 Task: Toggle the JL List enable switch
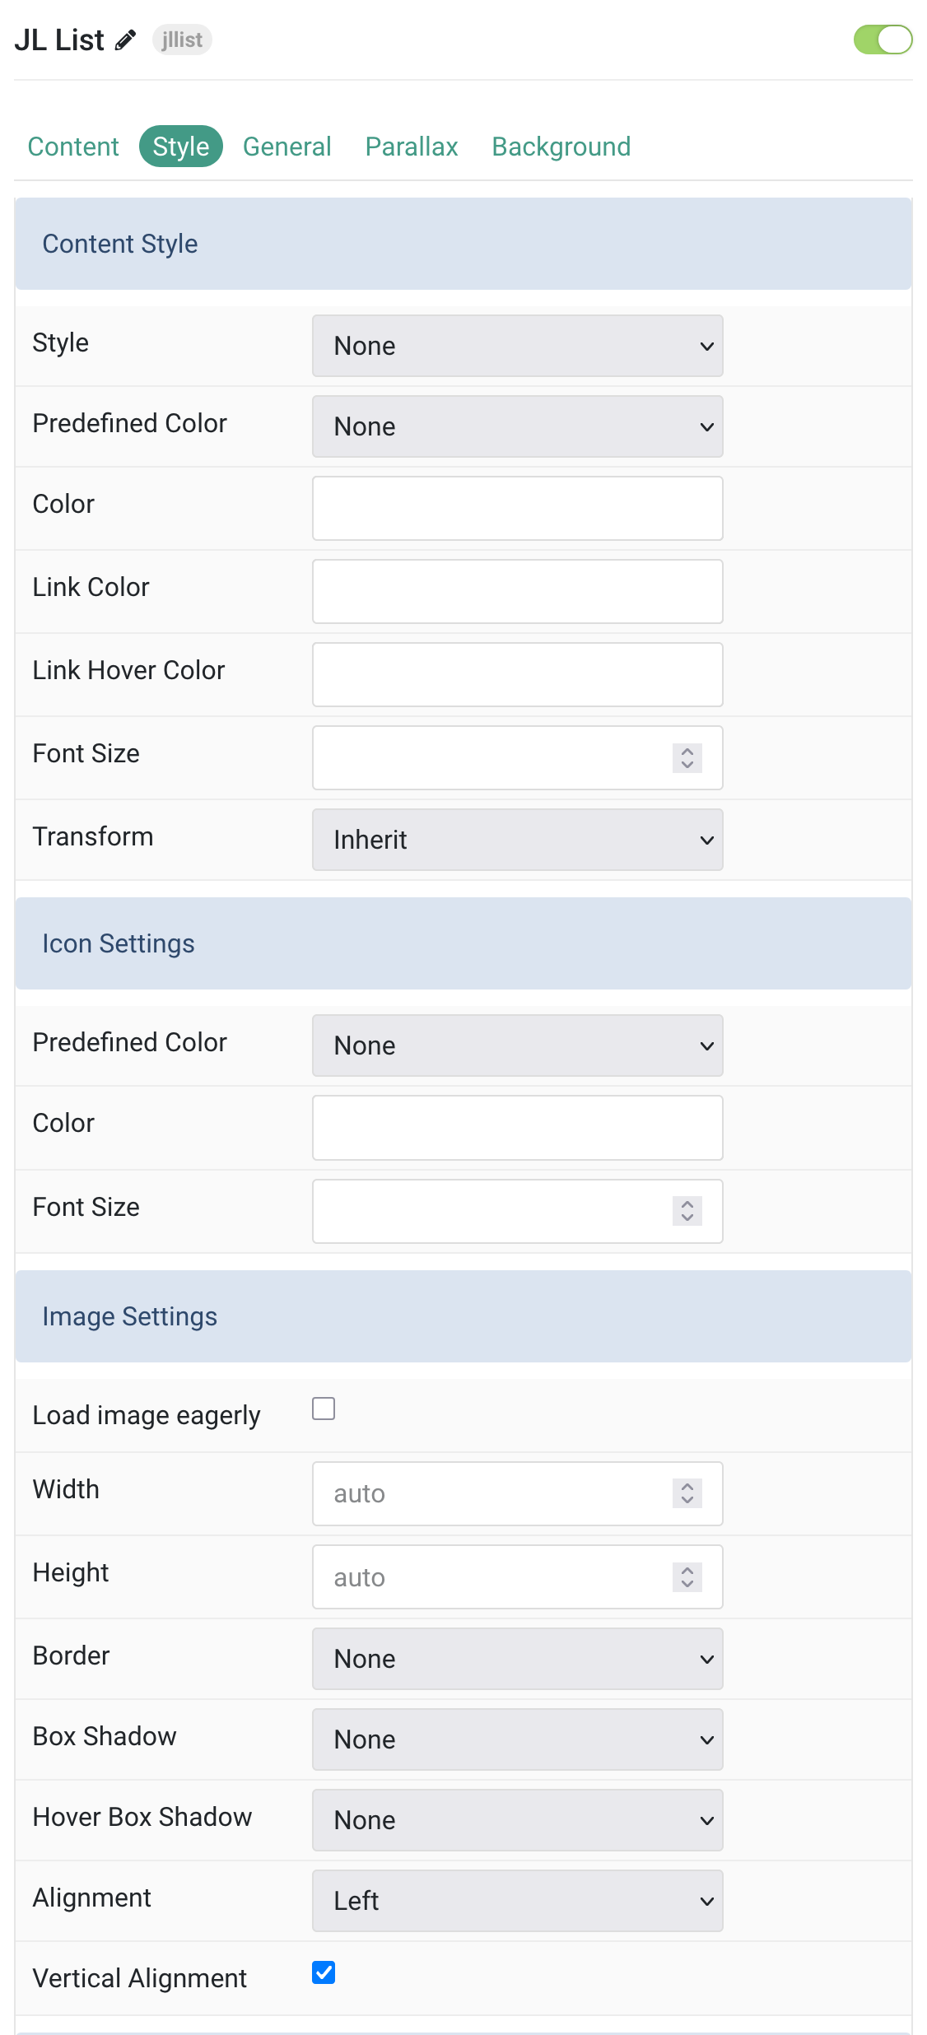click(883, 40)
